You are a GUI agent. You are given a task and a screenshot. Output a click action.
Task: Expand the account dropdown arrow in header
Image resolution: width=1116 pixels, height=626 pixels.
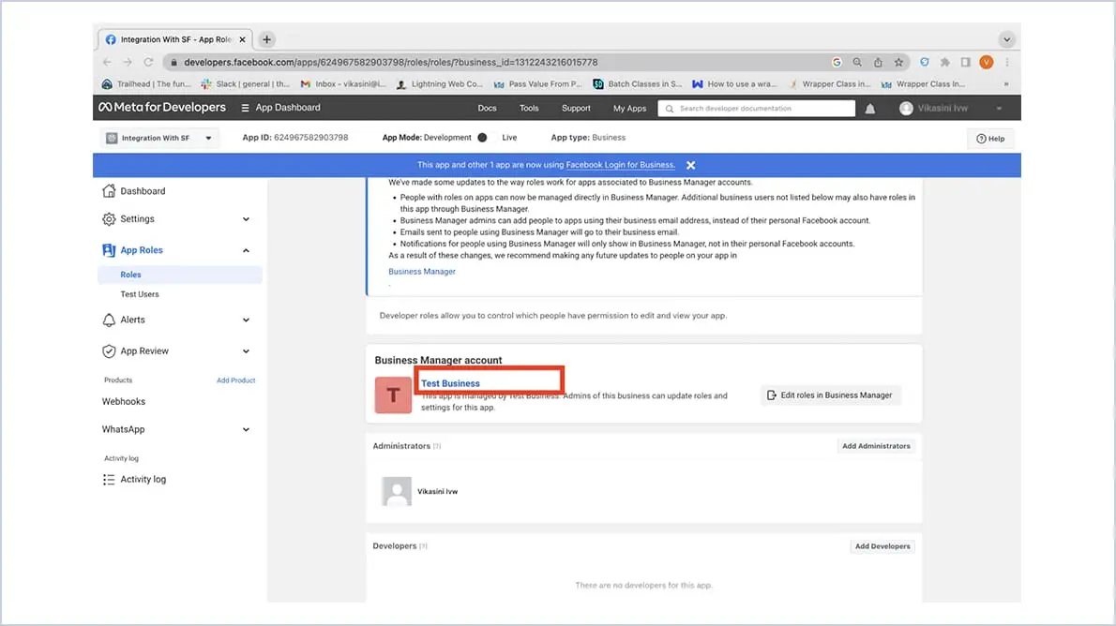pyautogui.click(x=1000, y=109)
